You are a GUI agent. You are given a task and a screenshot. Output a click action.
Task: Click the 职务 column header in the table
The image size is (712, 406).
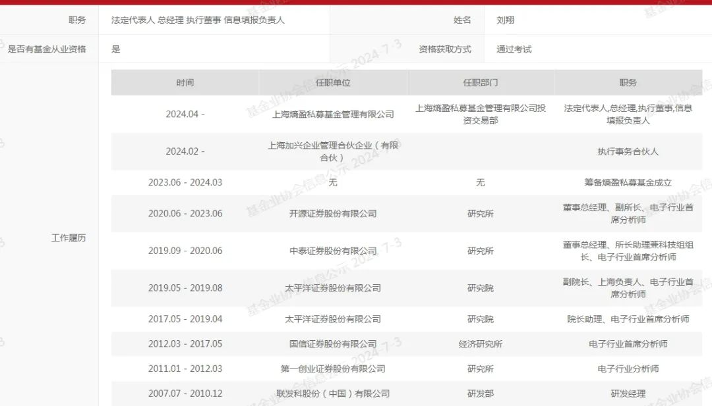point(628,82)
